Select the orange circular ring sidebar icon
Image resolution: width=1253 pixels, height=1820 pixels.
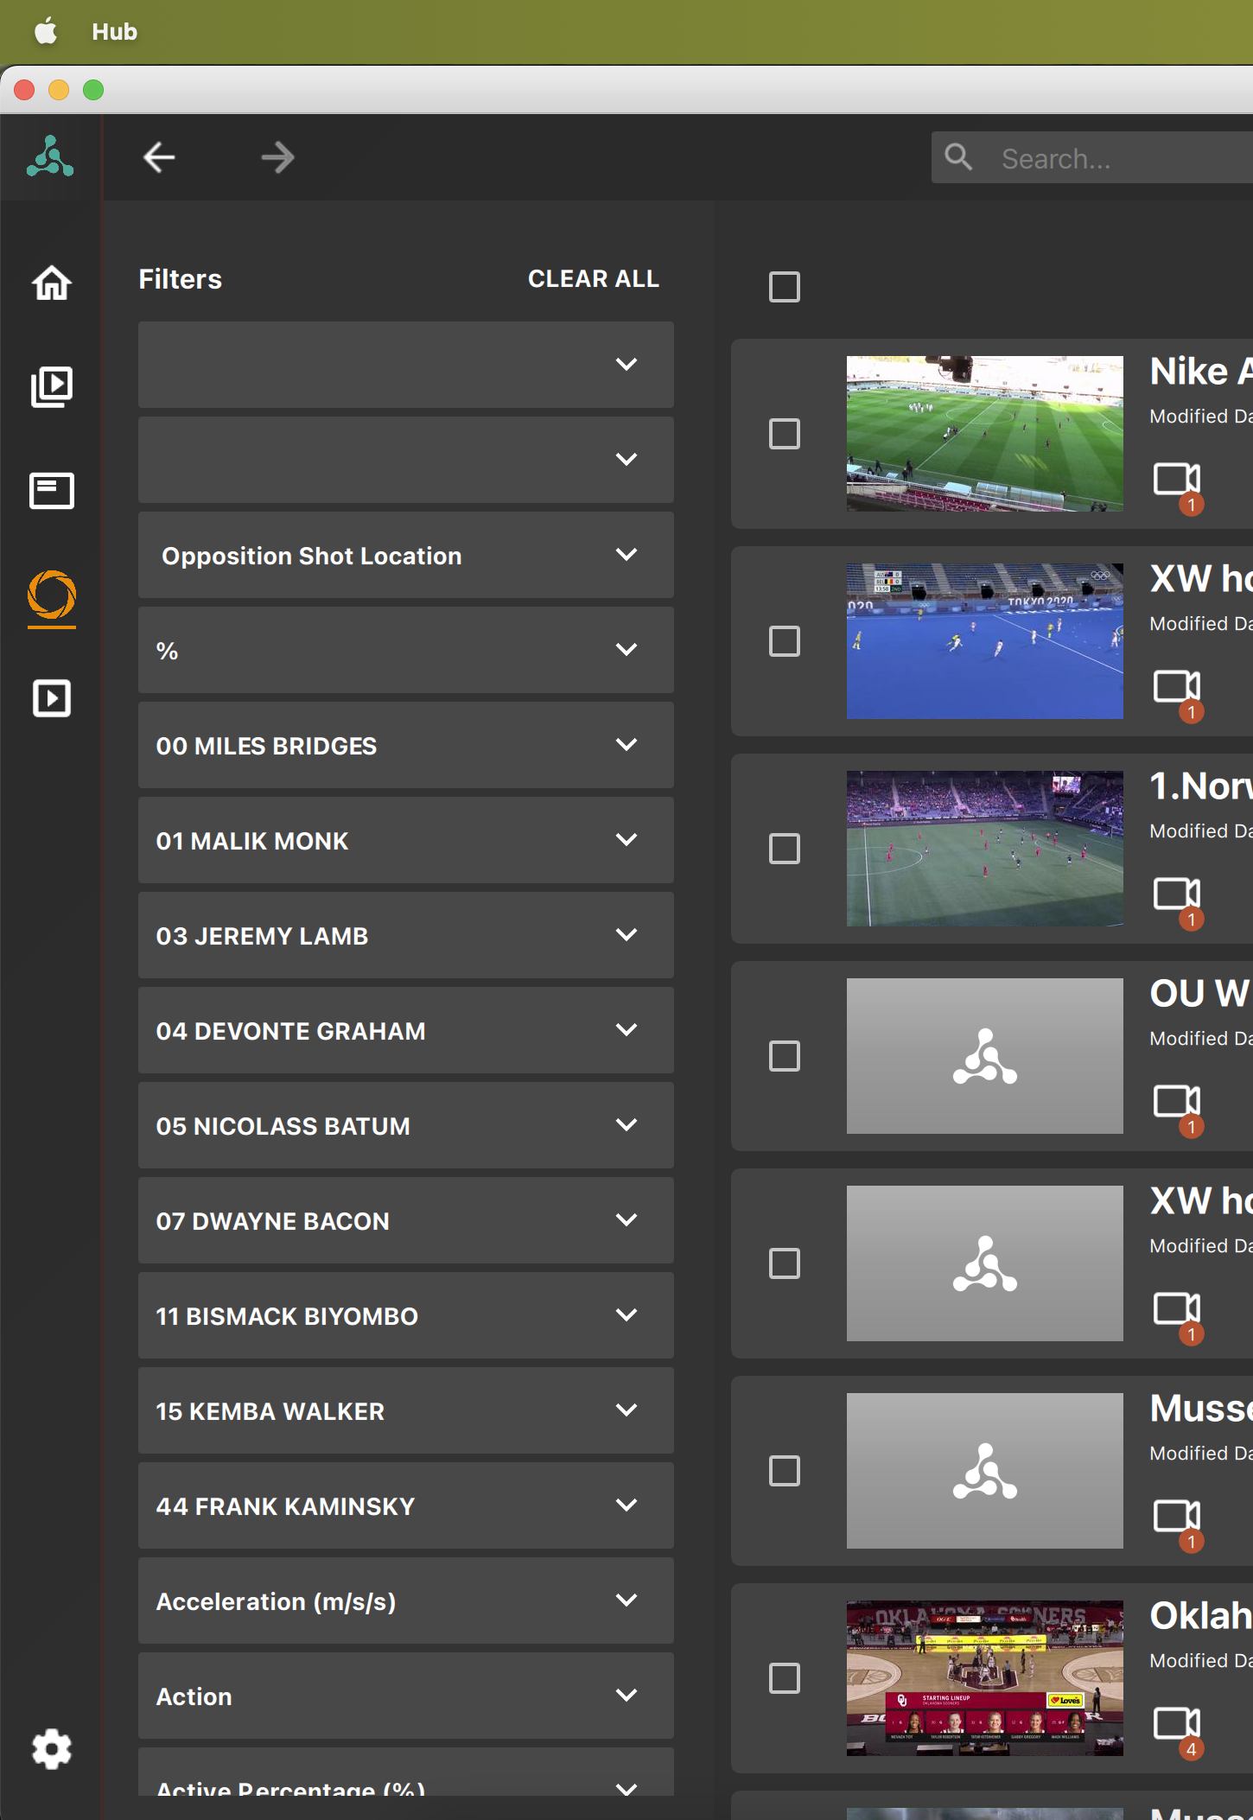(x=52, y=595)
